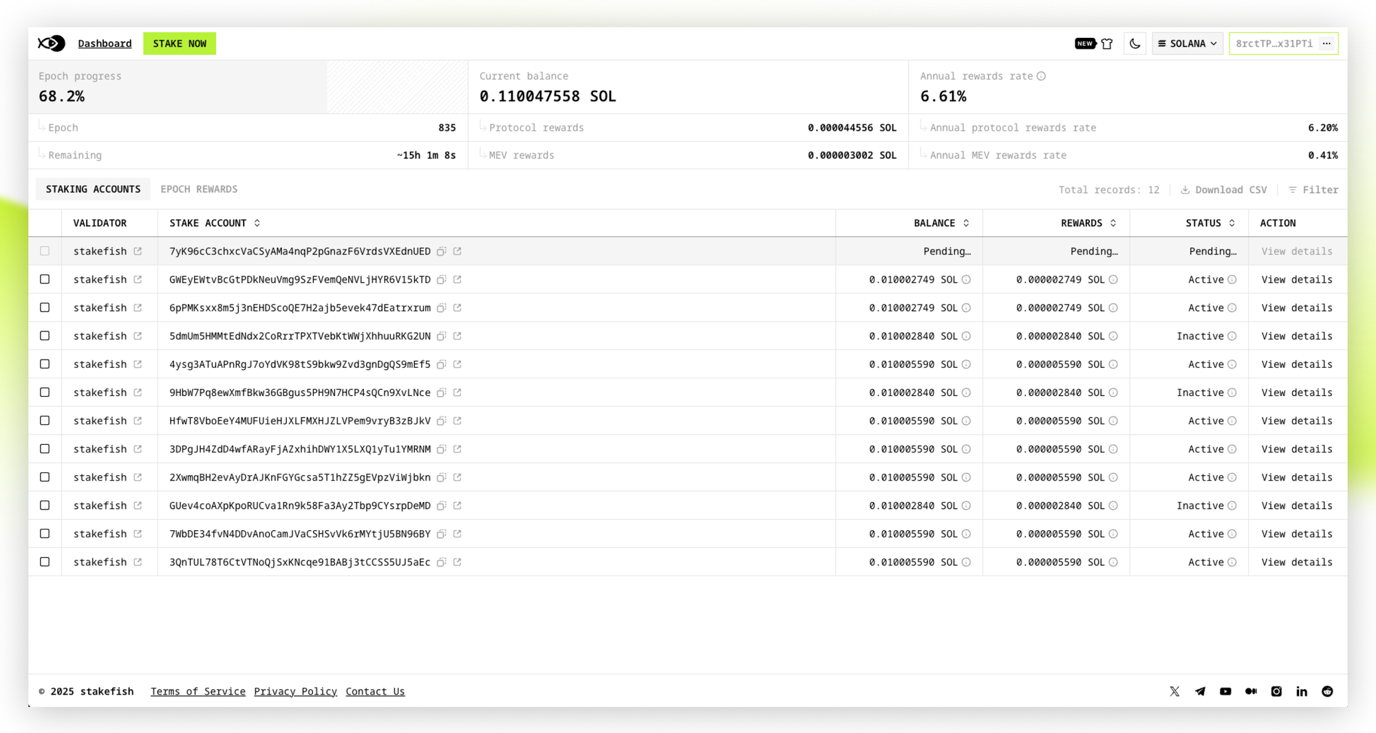Open the merchandise t-shirt icon
The width and height of the screenshot is (1376, 733).
[1107, 43]
